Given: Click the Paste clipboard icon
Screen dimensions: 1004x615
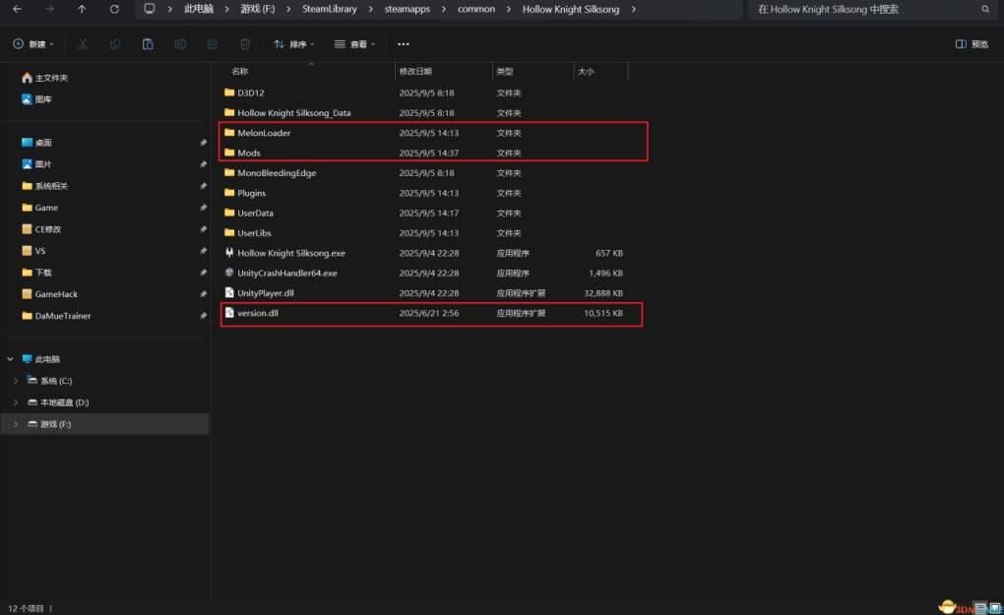Looking at the screenshot, I should (148, 44).
